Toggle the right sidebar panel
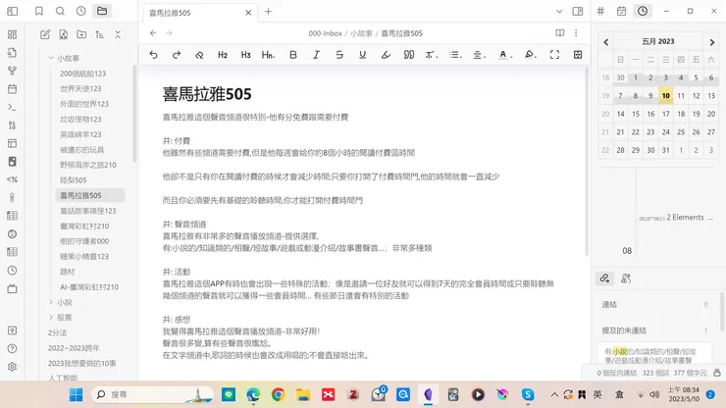The width and height of the screenshot is (726, 408). pos(578,12)
